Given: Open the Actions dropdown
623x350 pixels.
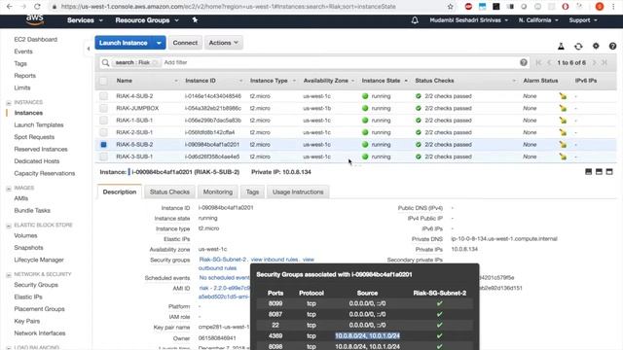Looking at the screenshot, I should pos(223,43).
